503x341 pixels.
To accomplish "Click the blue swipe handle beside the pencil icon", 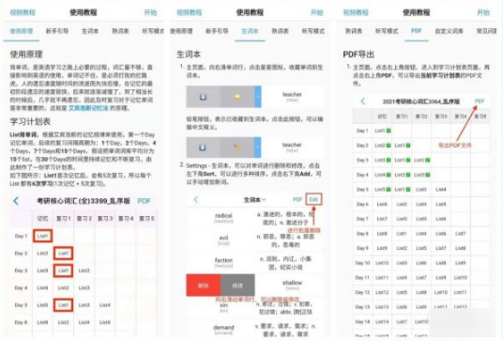I will click(x=257, y=147).
